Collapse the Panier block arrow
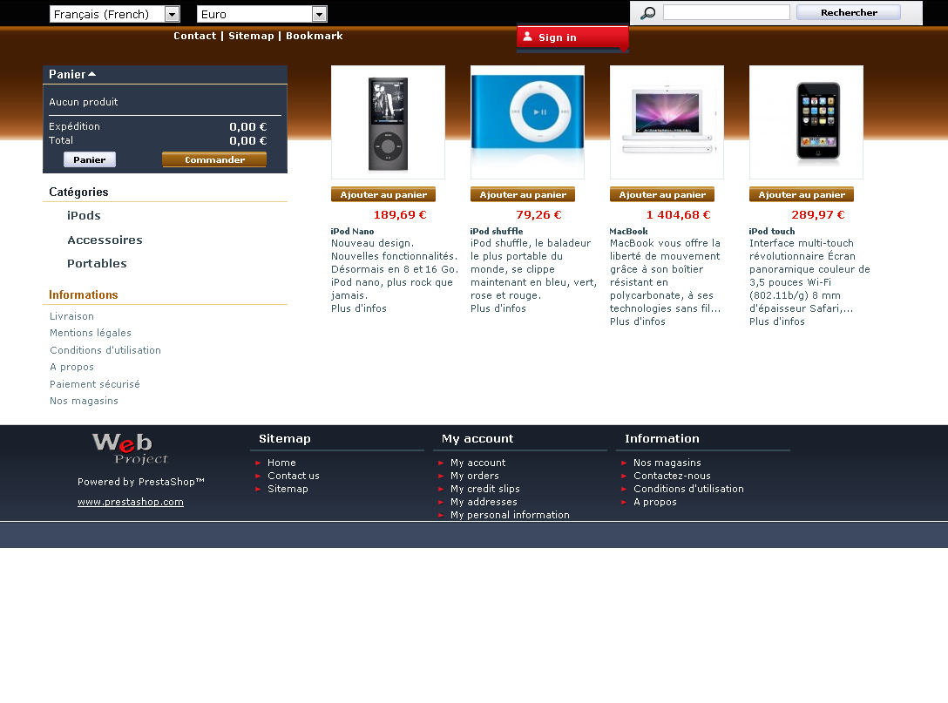This screenshot has height=703, width=948. coord(91,74)
